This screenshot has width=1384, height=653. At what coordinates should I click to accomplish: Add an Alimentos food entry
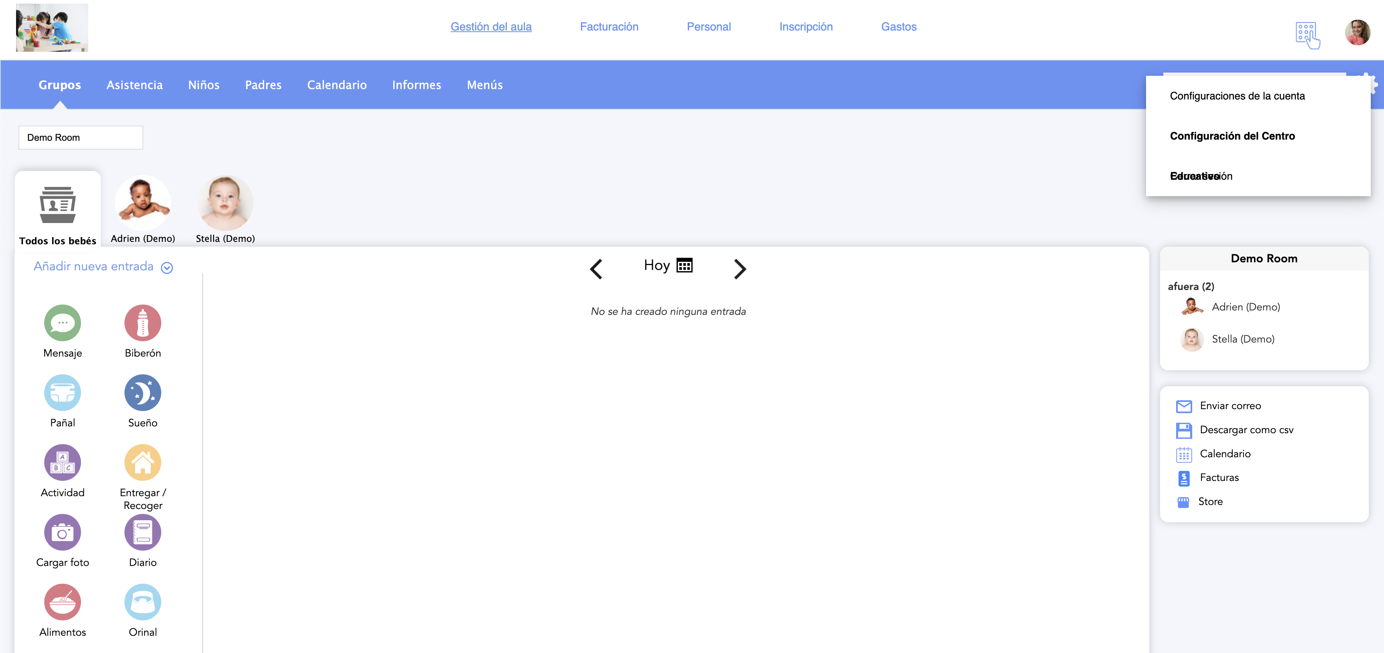(62, 602)
